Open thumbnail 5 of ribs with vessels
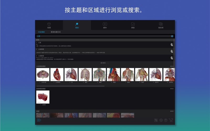Viewport: 210px width, 131px height. click(99, 74)
